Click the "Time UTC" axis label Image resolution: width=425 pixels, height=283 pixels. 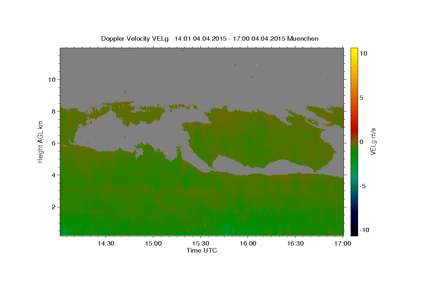(x=202, y=250)
